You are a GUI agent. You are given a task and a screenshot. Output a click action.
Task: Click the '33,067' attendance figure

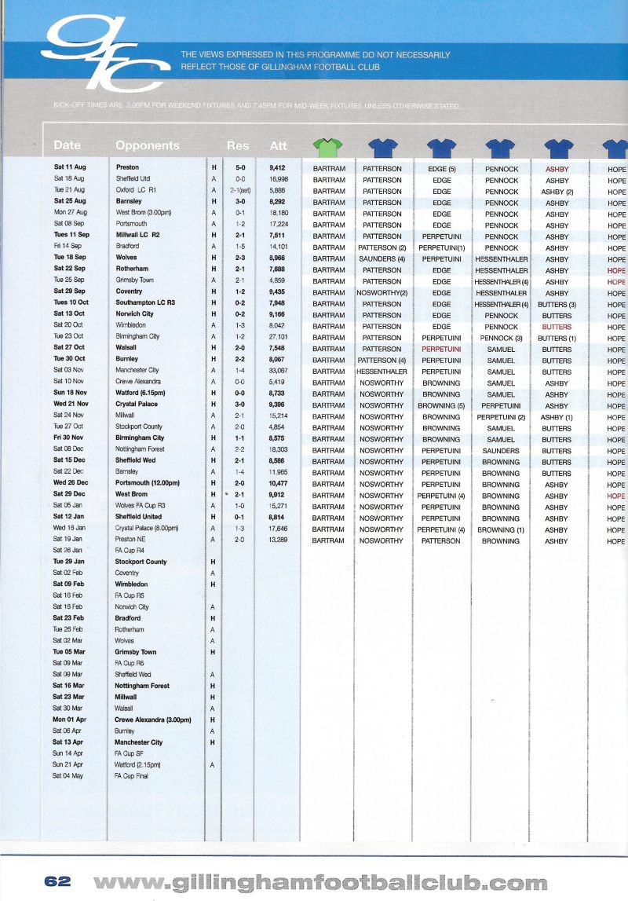point(279,371)
